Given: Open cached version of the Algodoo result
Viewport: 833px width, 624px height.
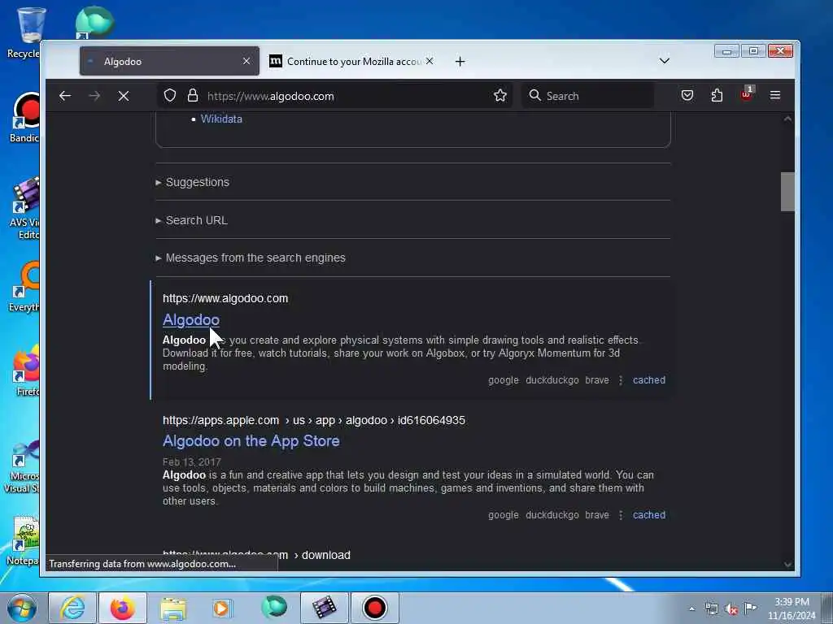Looking at the screenshot, I should click(x=648, y=380).
